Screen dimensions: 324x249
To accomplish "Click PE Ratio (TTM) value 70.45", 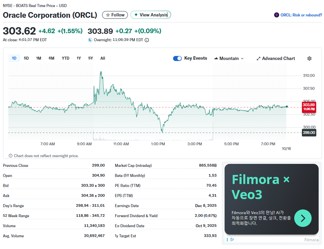I will 212,185.
